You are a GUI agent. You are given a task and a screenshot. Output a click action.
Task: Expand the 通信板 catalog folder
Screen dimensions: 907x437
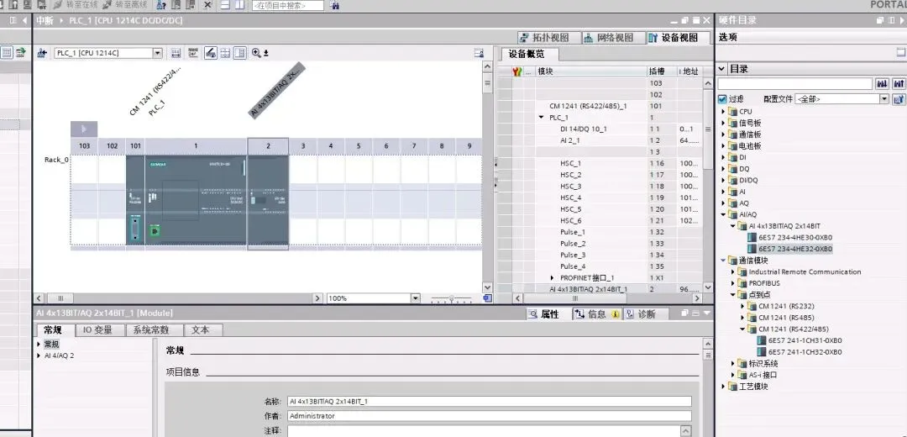coord(723,134)
